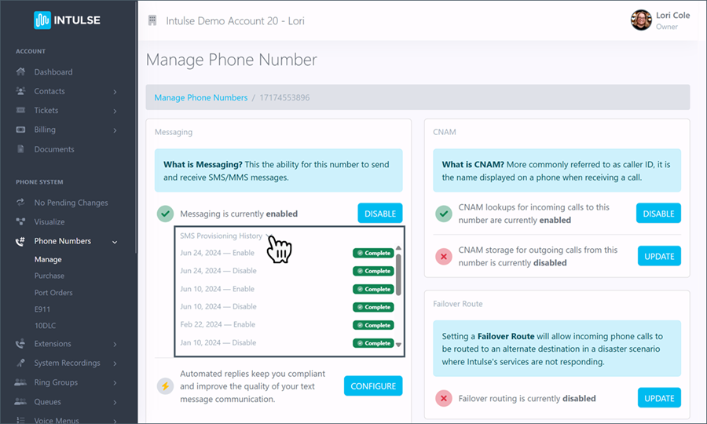Click 'Intulse Demo Account 20 - Lori' title
Viewport: 707px width, 424px height.
(x=235, y=20)
